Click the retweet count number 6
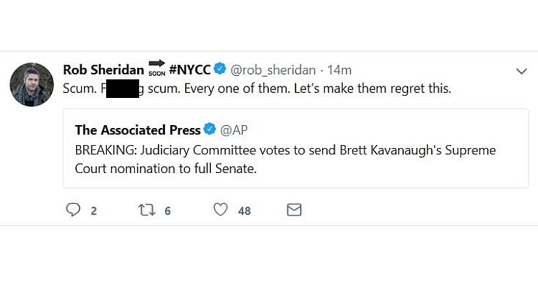The width and height of the screenshot is (538, 286). (167, 211)
